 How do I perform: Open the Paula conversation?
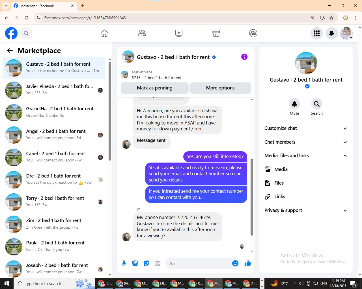point(54,246)
